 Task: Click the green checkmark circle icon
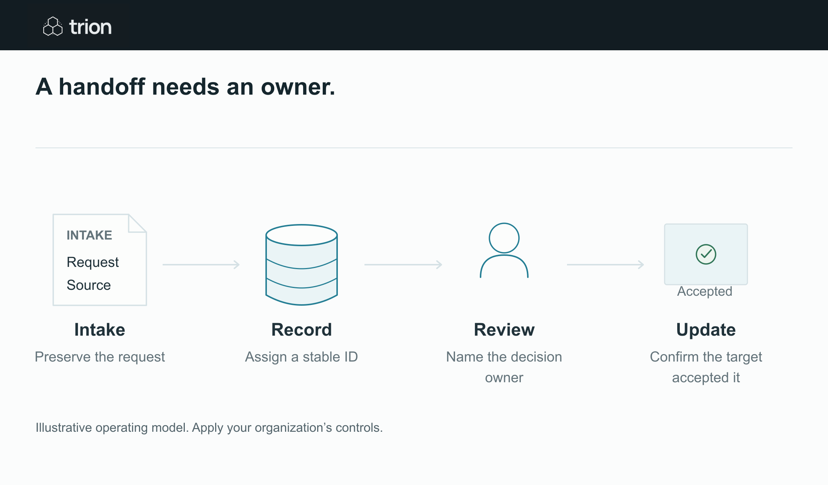point(706,254)
